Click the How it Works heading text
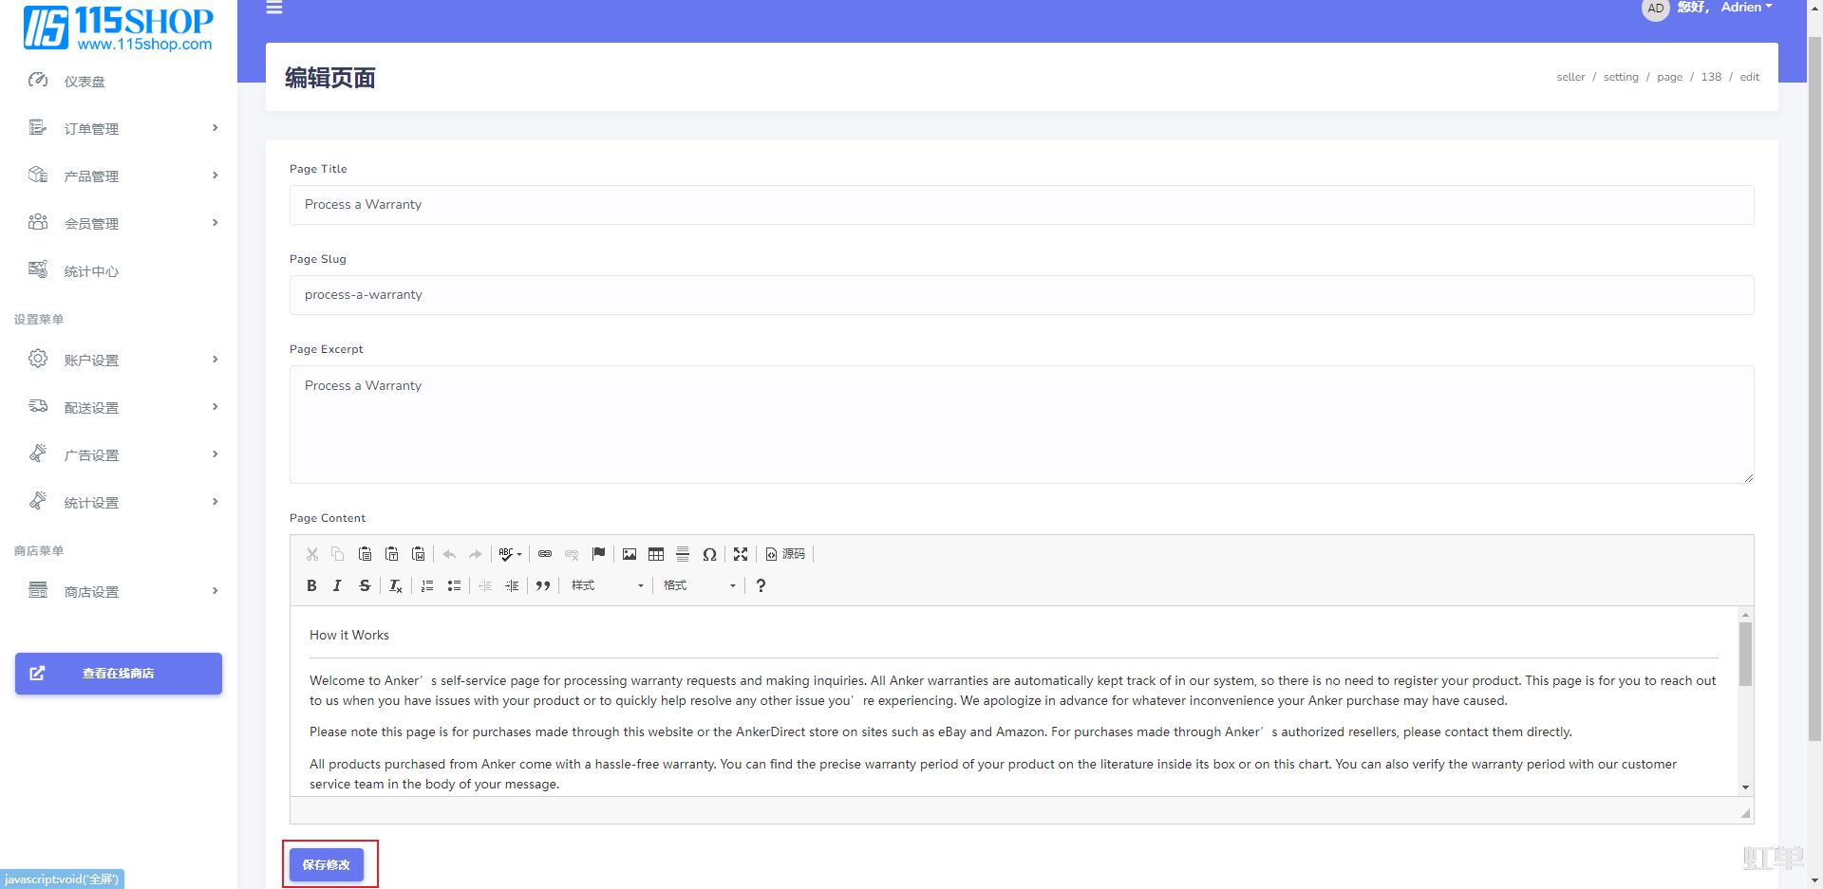Image resolution: width=1823 pixels, height=889 pixels. (349, 635)
